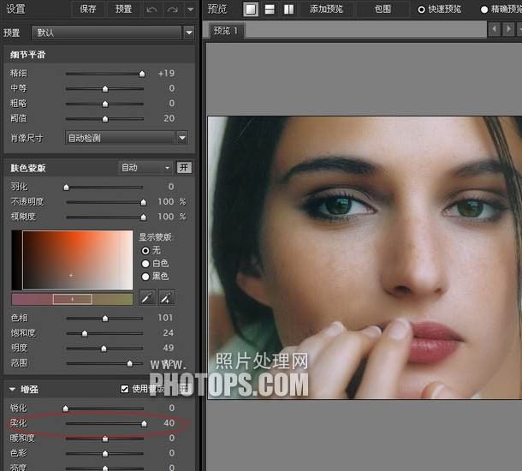Click in the orange skin color picker square
Screen dimensions: 522x471
tap(78, 259)
